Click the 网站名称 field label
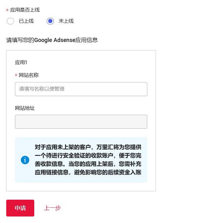Image resolution: width=212 pixels, height=223 pixels. click(x=29, y=75)
